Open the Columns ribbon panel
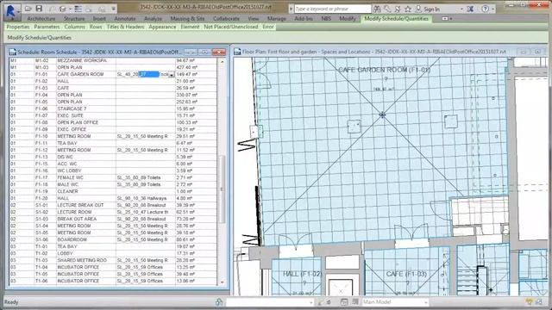The width and height of the screenshot is (552, 310). (75, 27)
